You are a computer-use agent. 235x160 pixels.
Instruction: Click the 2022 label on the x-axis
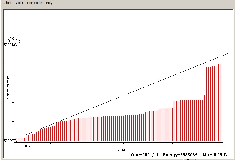pyautogui.click(x=221, y=146)
